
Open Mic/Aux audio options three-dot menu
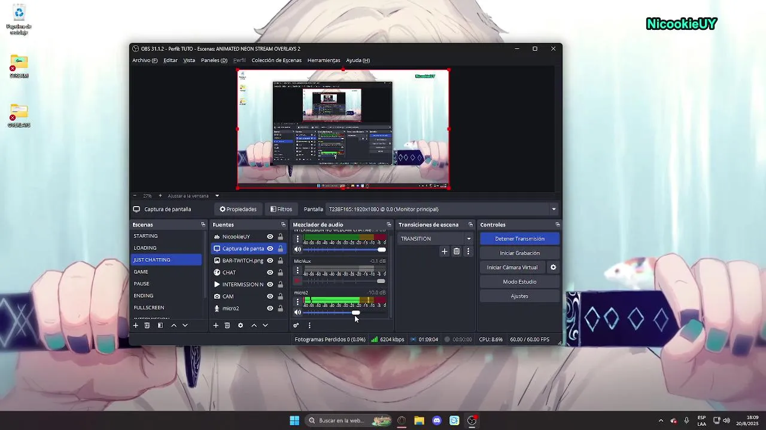pos(297,271)
